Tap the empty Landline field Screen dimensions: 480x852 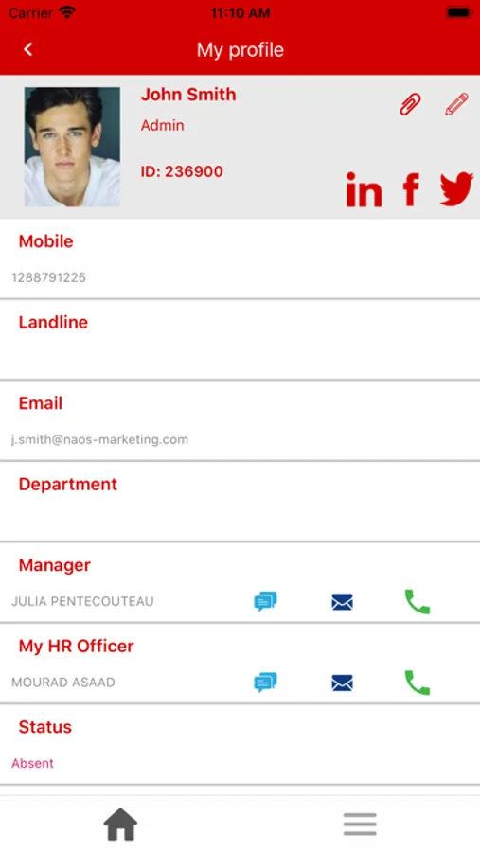pyautogui.click(x=240, y=340)
